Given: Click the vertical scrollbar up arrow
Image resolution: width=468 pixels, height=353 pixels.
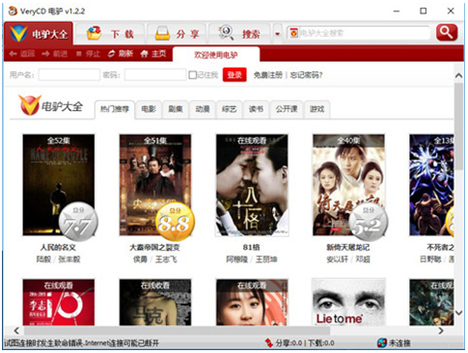Looking at the screenshot, I should click(x=459, y=75).
